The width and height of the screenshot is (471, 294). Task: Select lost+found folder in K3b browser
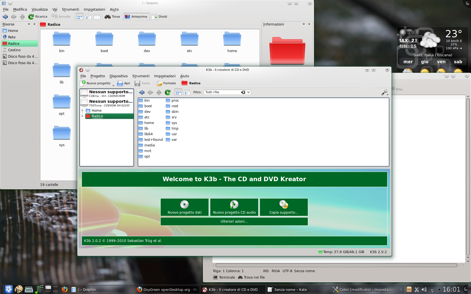point(151,140)
